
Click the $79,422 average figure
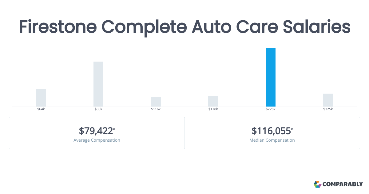[x=96, y=131]
